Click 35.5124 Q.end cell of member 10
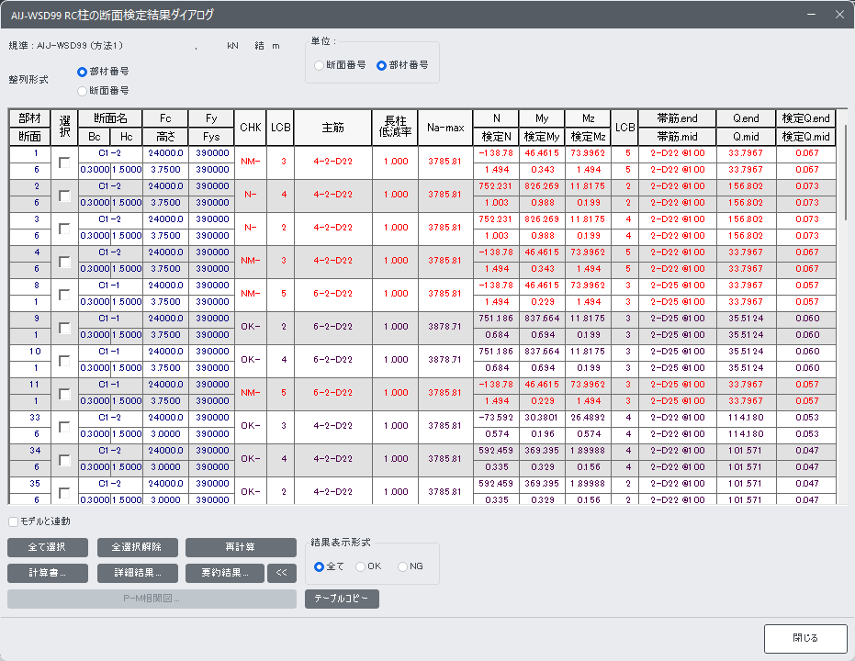This screenshot has height=661, width=855. 746,352
